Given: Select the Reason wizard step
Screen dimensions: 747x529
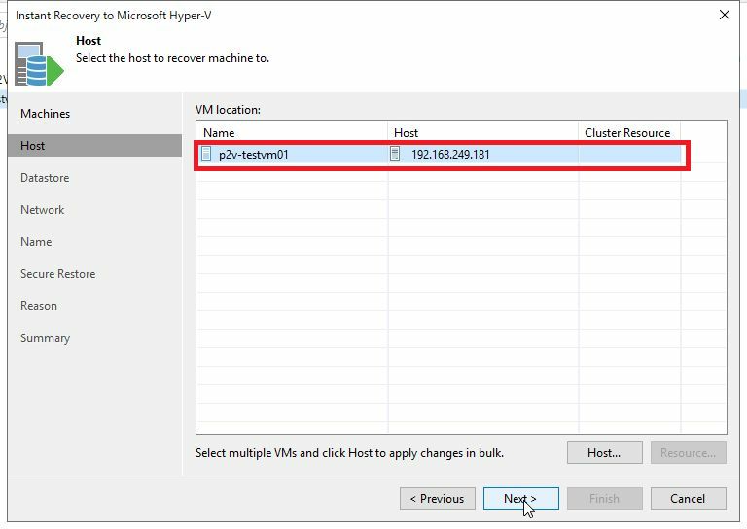Looking at the screenshot, I should 39,306.
